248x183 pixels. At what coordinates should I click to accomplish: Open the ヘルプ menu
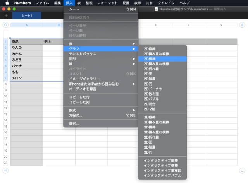point(184,3)
